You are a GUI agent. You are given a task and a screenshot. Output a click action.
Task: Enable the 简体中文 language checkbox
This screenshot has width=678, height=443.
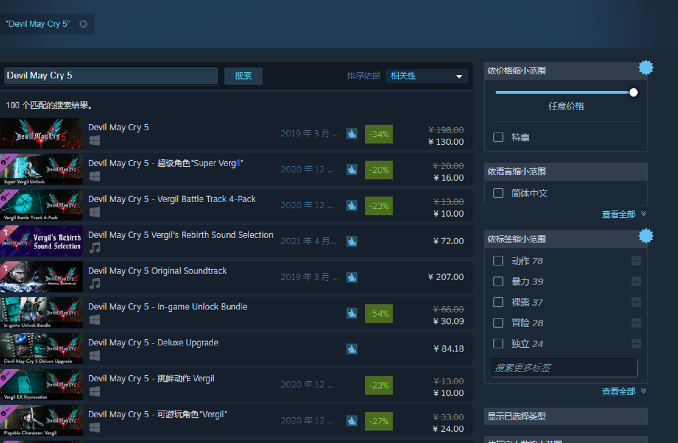[x=498, y=193]
